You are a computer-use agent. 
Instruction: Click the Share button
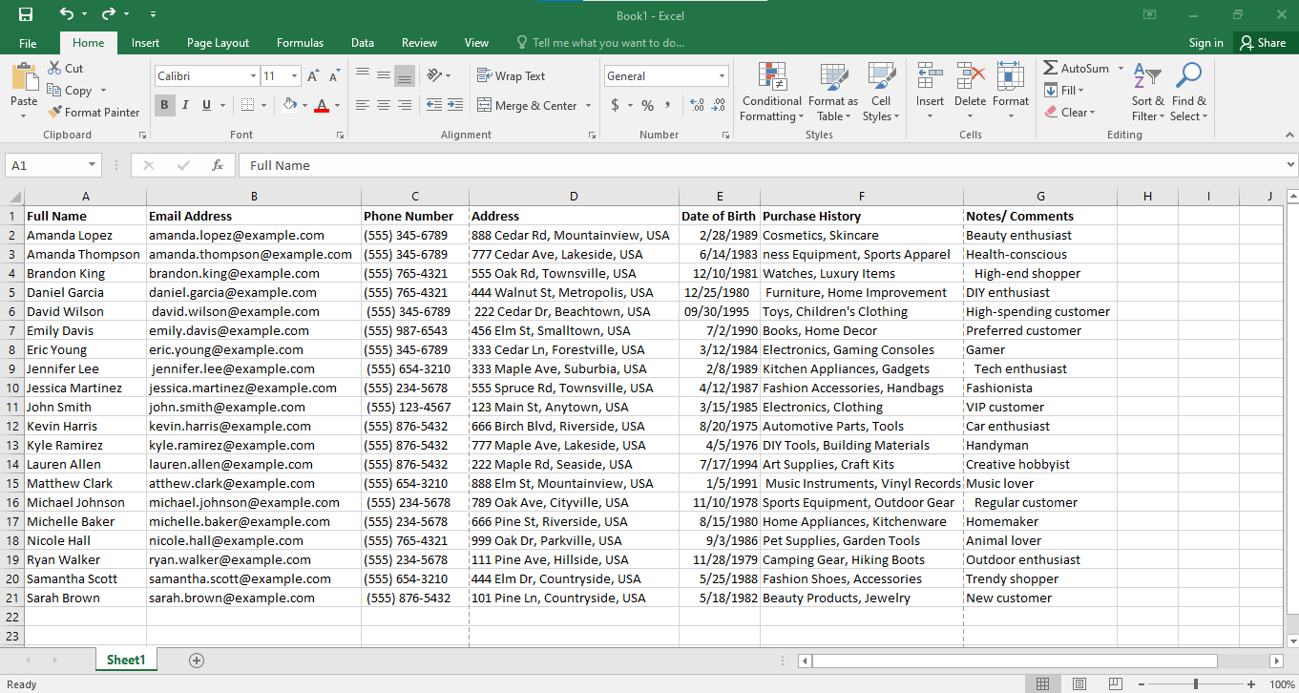coord(1262,43)
